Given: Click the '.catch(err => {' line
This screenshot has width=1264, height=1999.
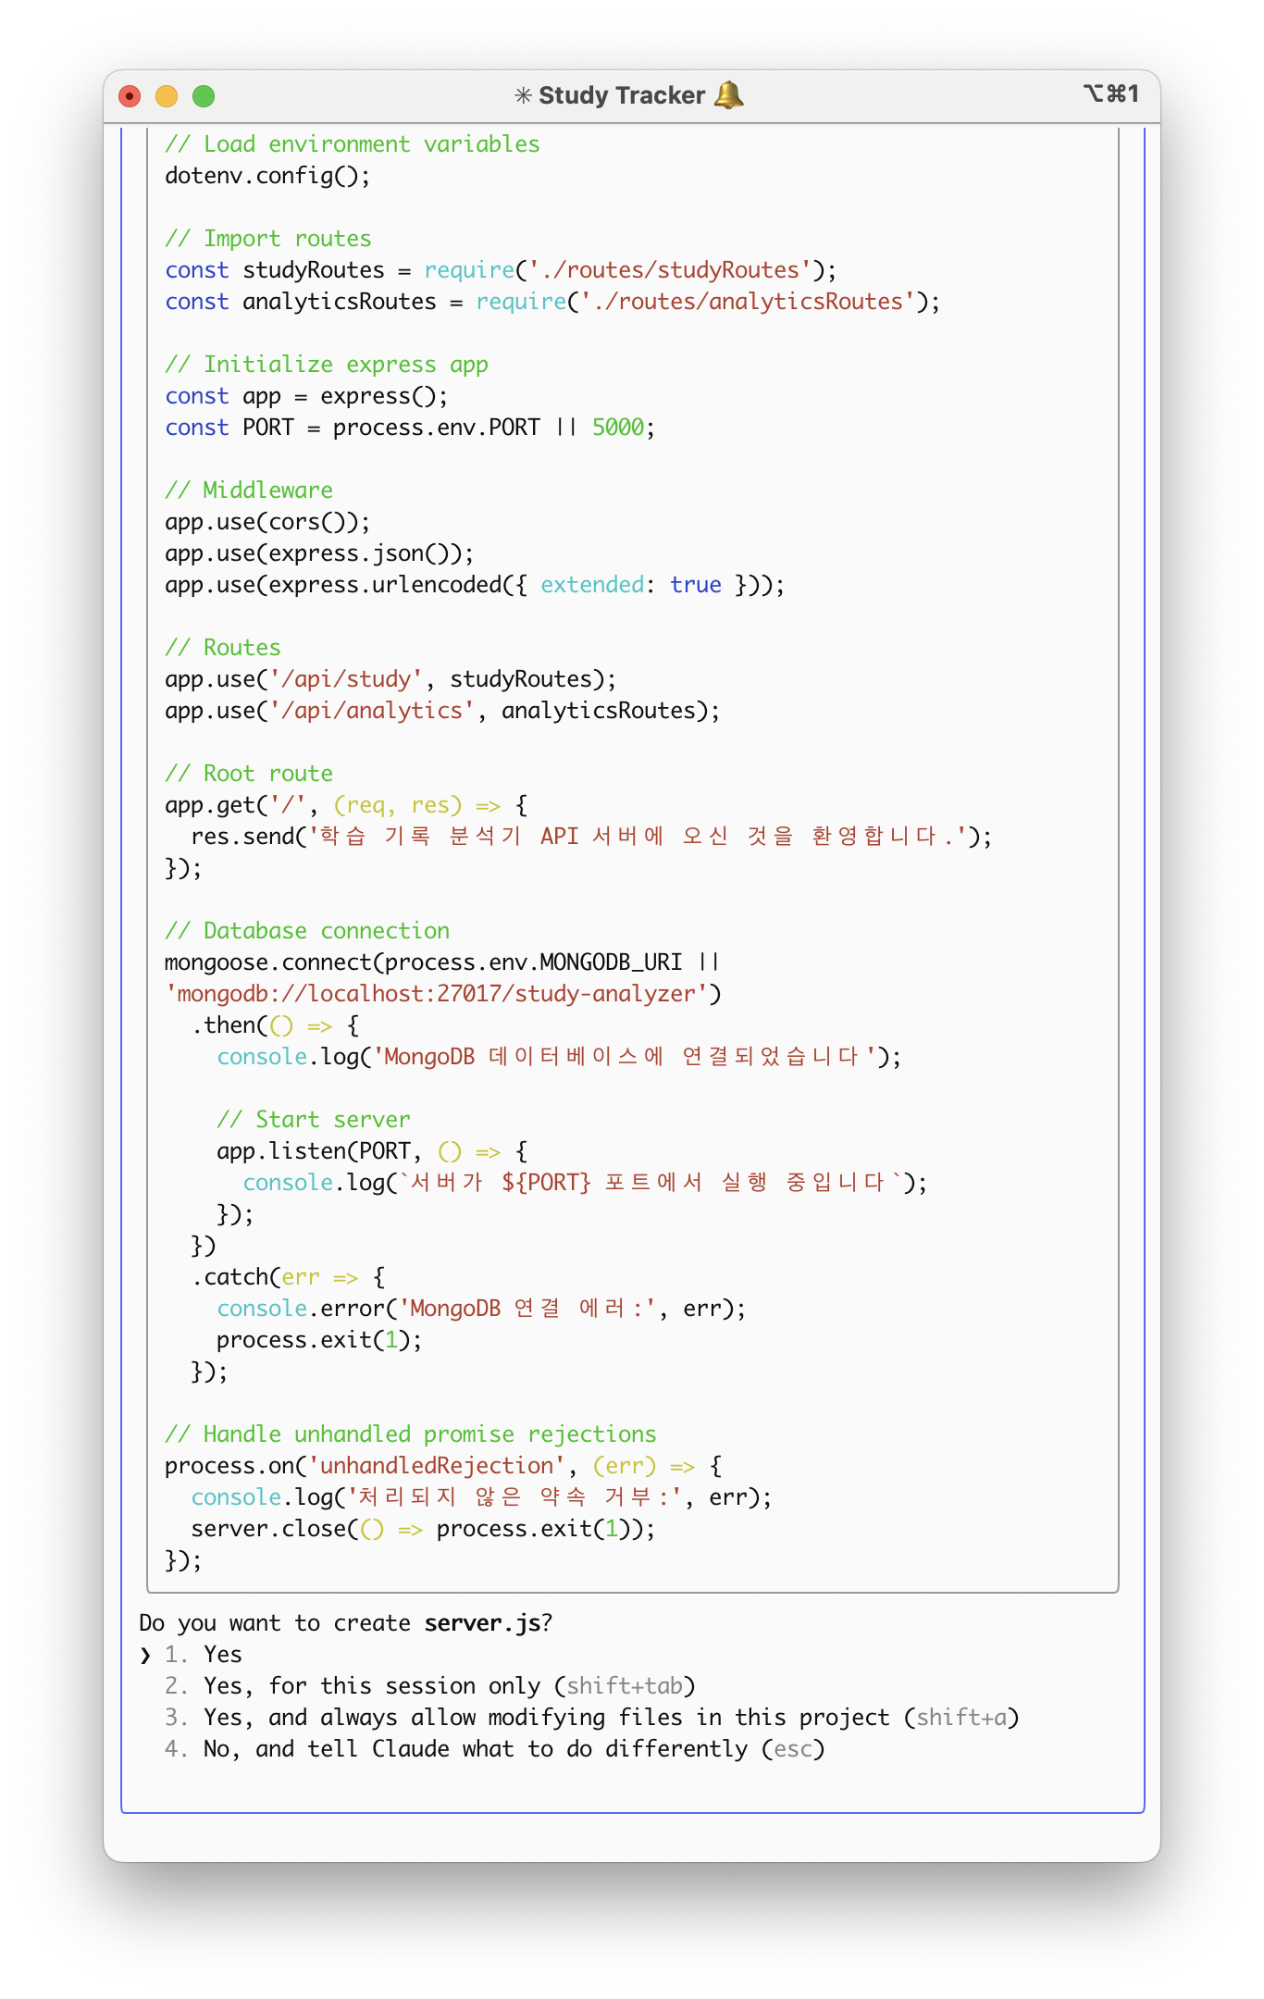Looking at the screenshot, I should 289,1276.
